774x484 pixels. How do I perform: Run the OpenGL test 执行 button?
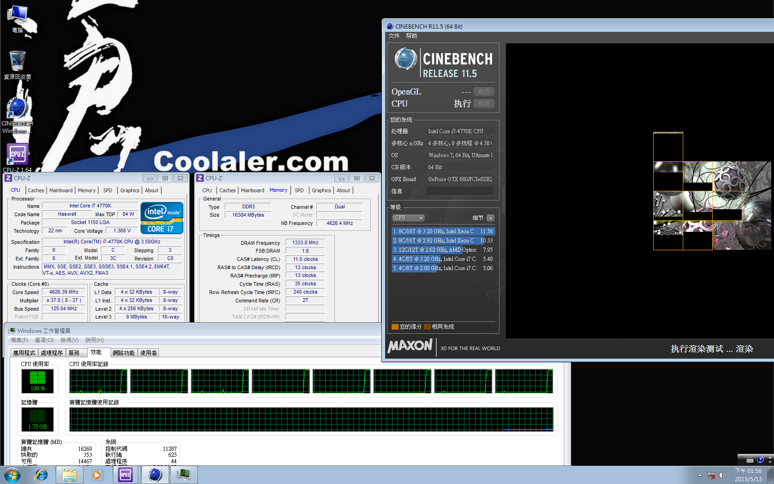(484, 92)
